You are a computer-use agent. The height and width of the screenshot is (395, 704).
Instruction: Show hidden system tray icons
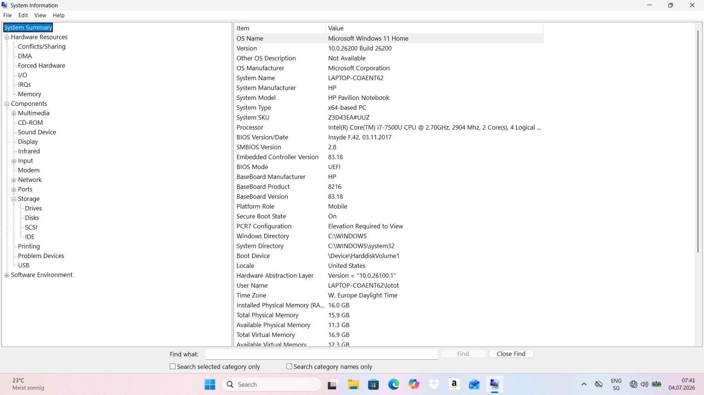click(584, 384)
